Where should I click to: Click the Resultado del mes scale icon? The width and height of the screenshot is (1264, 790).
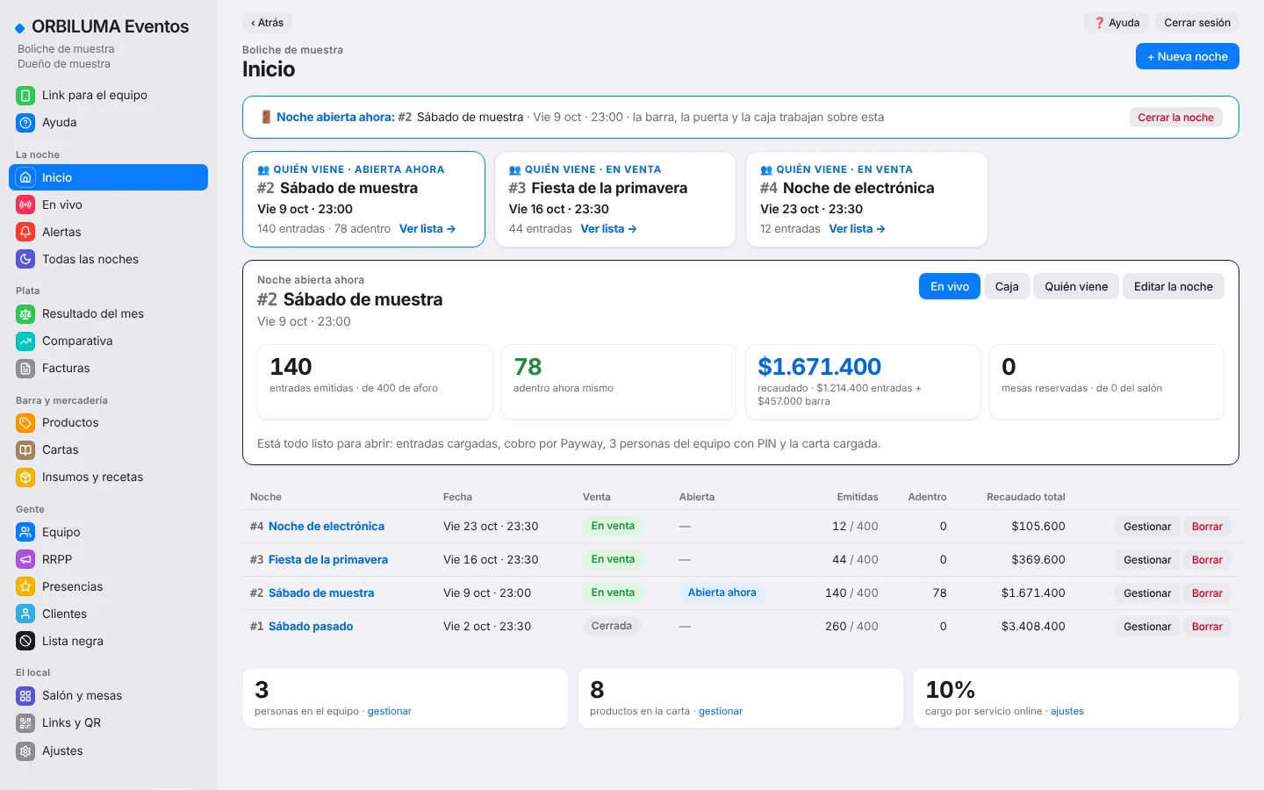coord(25,313)
